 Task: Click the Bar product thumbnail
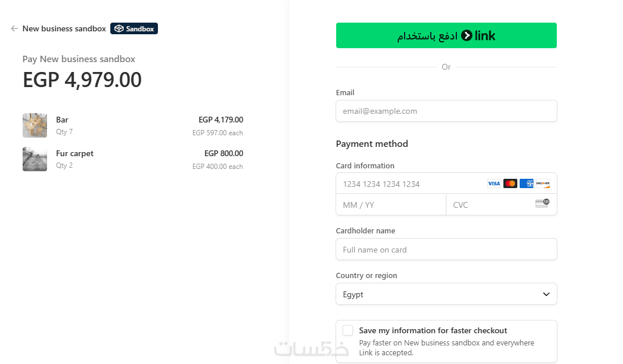click(x=35, y=125)
